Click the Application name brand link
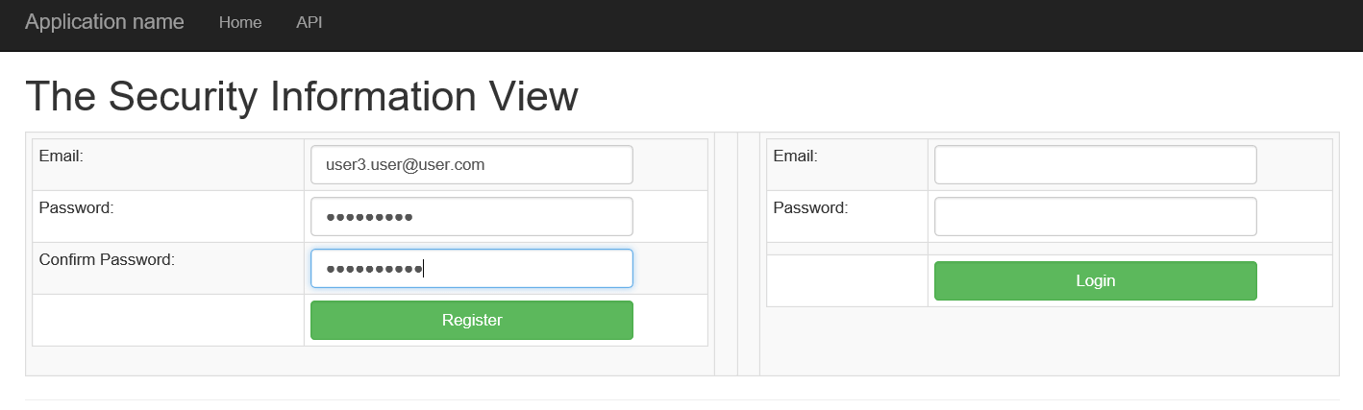This screenshot has height=410, width=1363. coord(104,22)
